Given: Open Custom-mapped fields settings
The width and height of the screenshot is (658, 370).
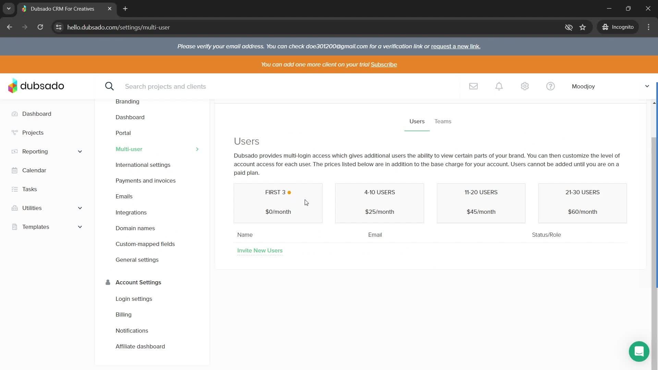Looking at the screenshot, I should [x=145, y=244].
